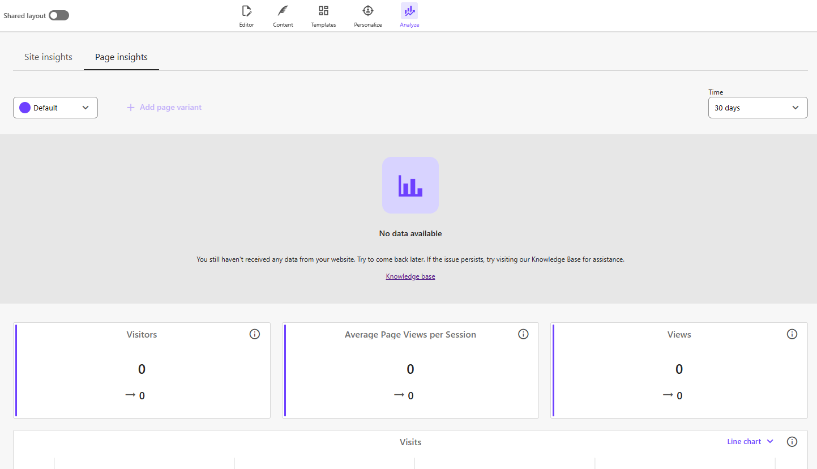This screenshot has width=817, height=469.
Task: Click the Time field label
Action: click(716, 92)
